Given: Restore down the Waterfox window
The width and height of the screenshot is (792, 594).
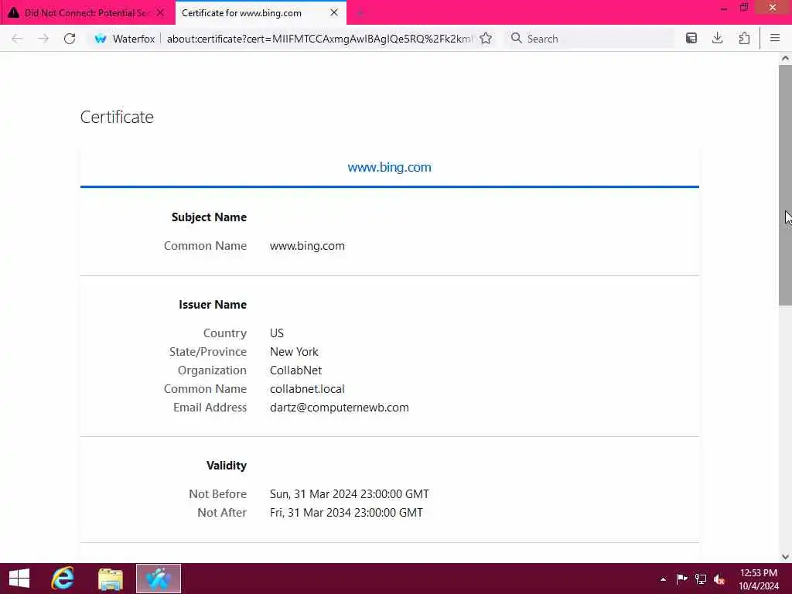Looking at the screenshot, I should 744,8.
